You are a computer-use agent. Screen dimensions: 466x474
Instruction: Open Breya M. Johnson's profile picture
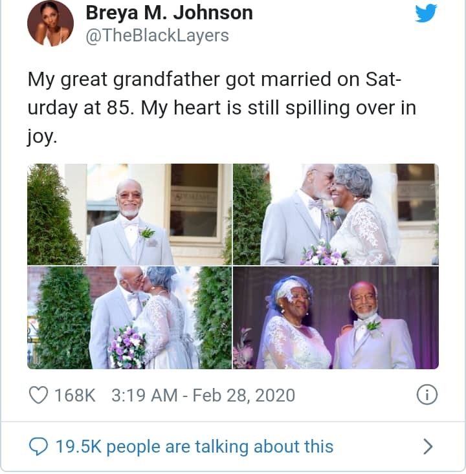click(x=50, y=23)
